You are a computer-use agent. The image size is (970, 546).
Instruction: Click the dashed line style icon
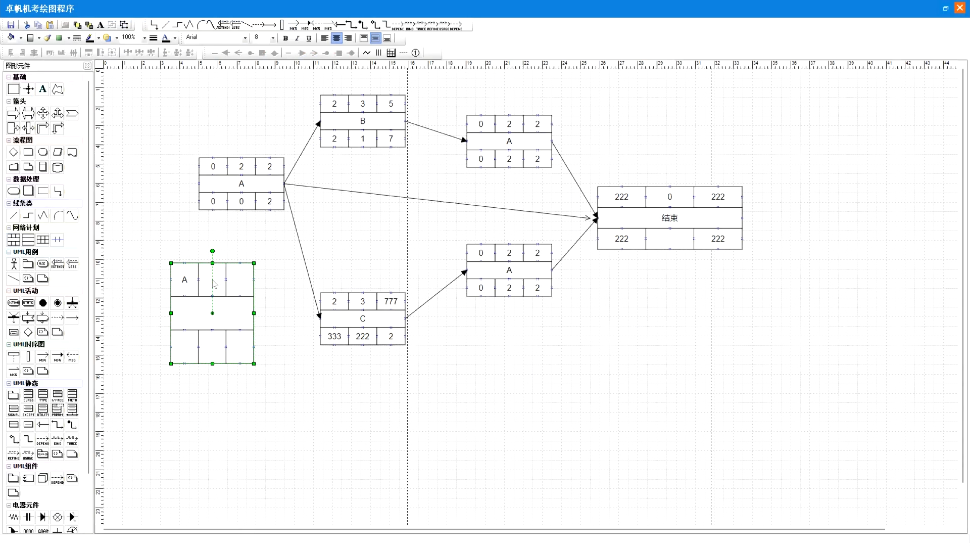pyautogui.click(x=77, y=38)
